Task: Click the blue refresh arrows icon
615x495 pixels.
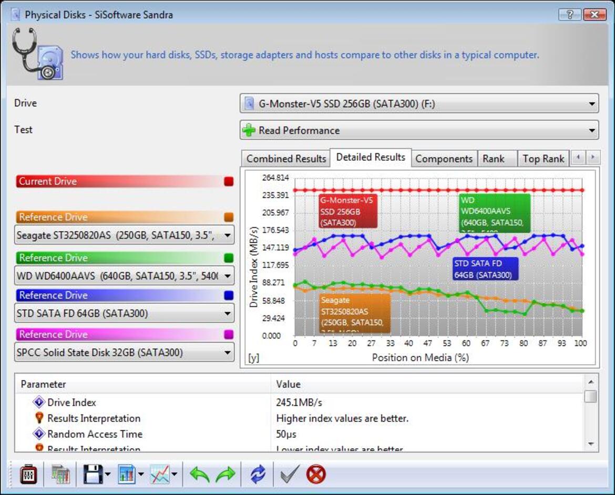Action: [258, 475]
